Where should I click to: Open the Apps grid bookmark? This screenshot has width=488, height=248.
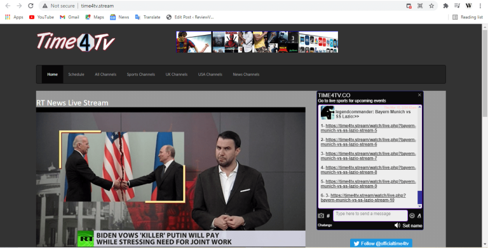pos(14,17)
